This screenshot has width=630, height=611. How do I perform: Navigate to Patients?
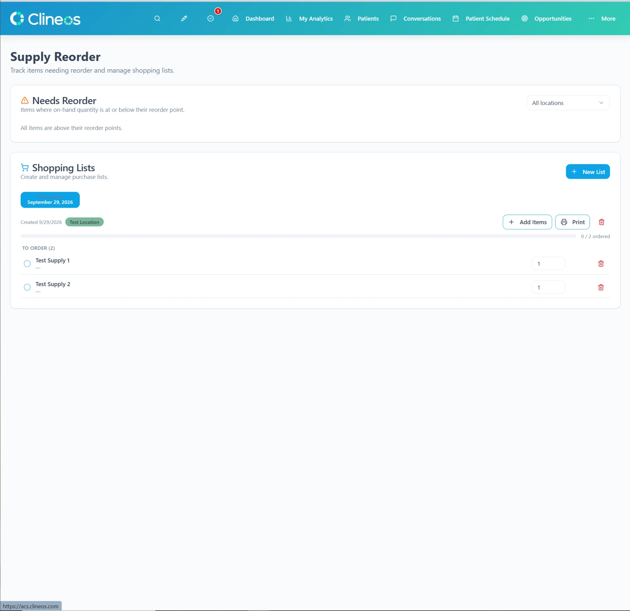361,19
